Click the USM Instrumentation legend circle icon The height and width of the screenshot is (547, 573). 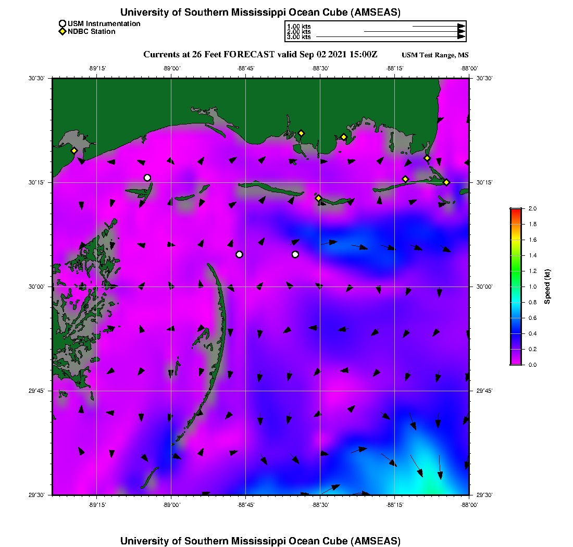(63, 23)
